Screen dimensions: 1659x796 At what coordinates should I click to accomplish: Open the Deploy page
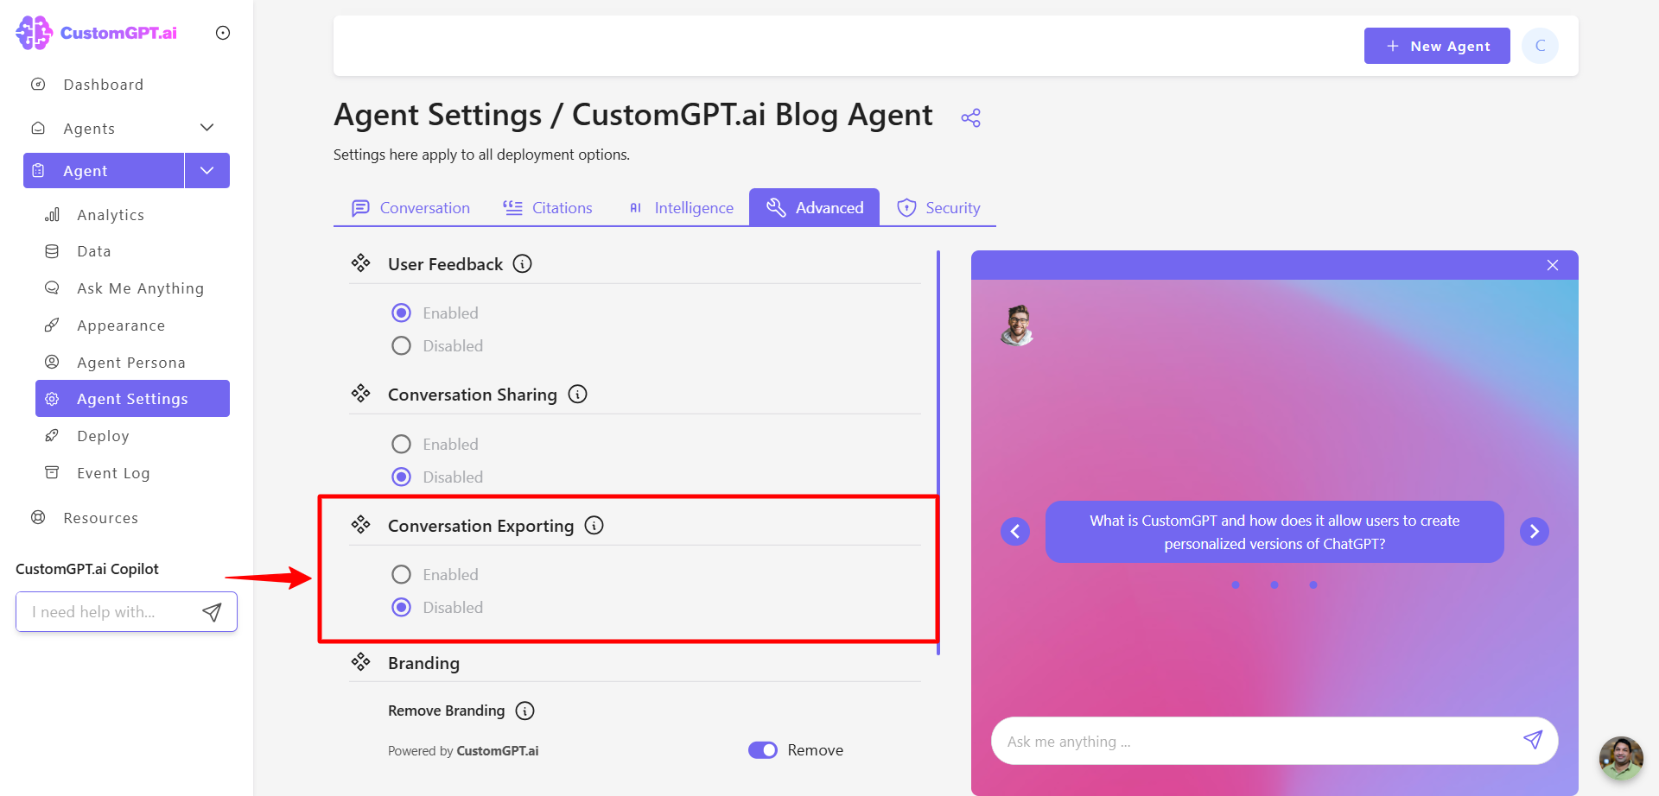point(103,436)
